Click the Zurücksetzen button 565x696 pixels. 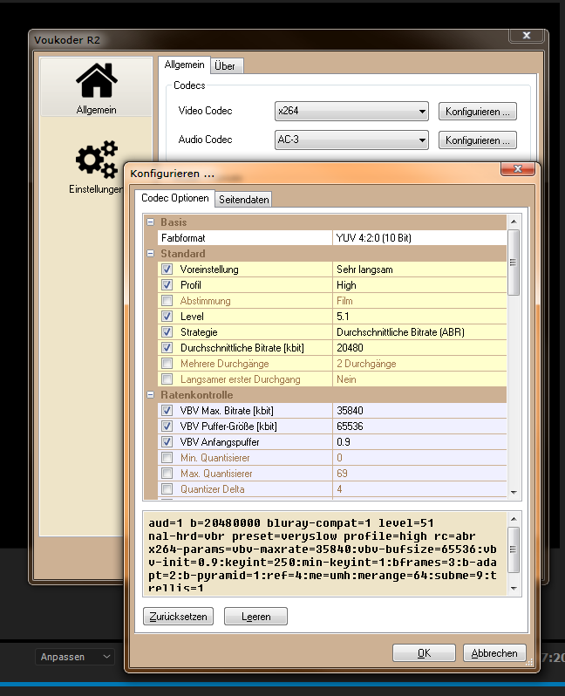pyautogui.click(x=177, y=617)
